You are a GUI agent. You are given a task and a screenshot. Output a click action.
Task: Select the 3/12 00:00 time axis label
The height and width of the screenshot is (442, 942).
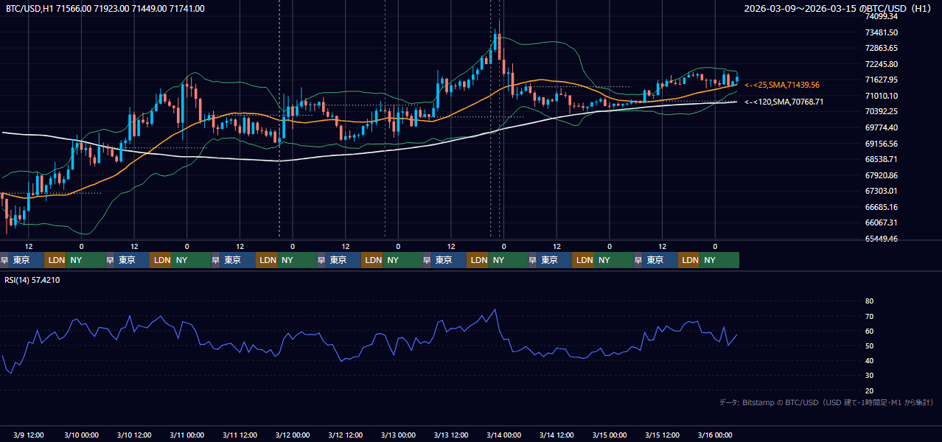(x=293, y=435)
